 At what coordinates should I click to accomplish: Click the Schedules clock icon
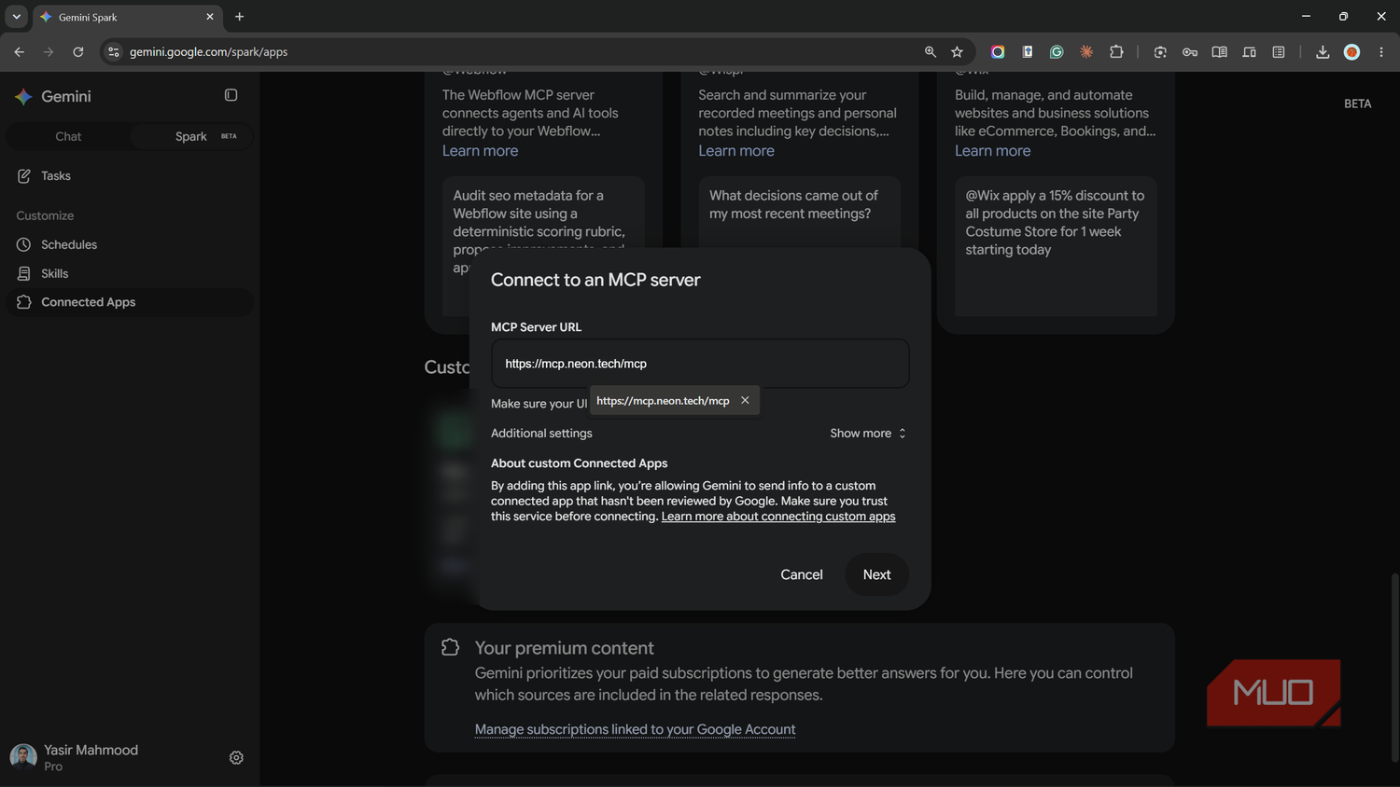point(24,244)
